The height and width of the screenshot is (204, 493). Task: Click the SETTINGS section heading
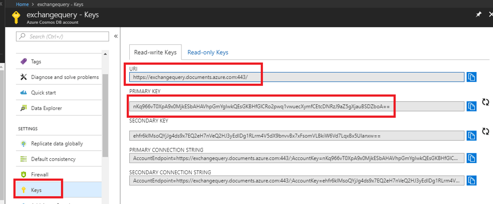(x=28, y=129)
